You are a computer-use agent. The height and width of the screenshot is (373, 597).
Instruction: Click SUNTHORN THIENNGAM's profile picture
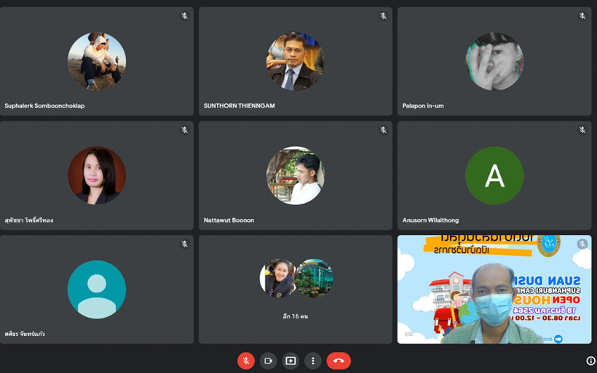[x=296, y=61]
